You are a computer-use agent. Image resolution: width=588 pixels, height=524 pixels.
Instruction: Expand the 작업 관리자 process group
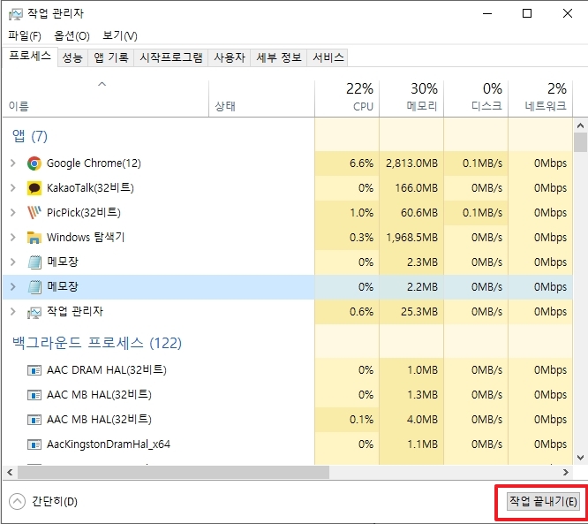click(x=13, y=312)
